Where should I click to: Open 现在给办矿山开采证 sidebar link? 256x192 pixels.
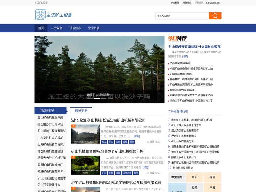click(50, 124)
